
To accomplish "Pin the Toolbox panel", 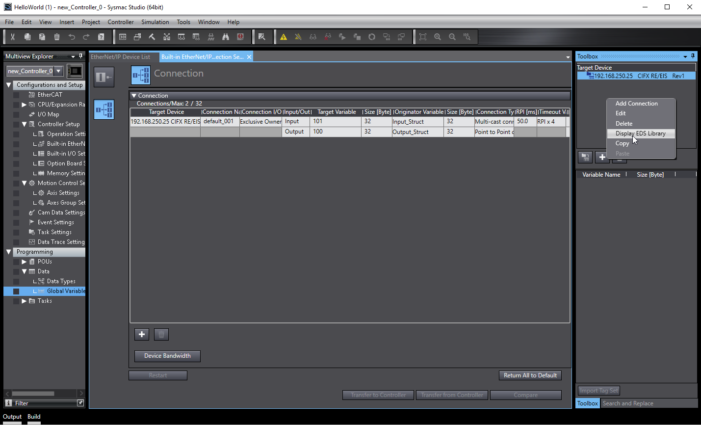I will click(x=693, y=56).
